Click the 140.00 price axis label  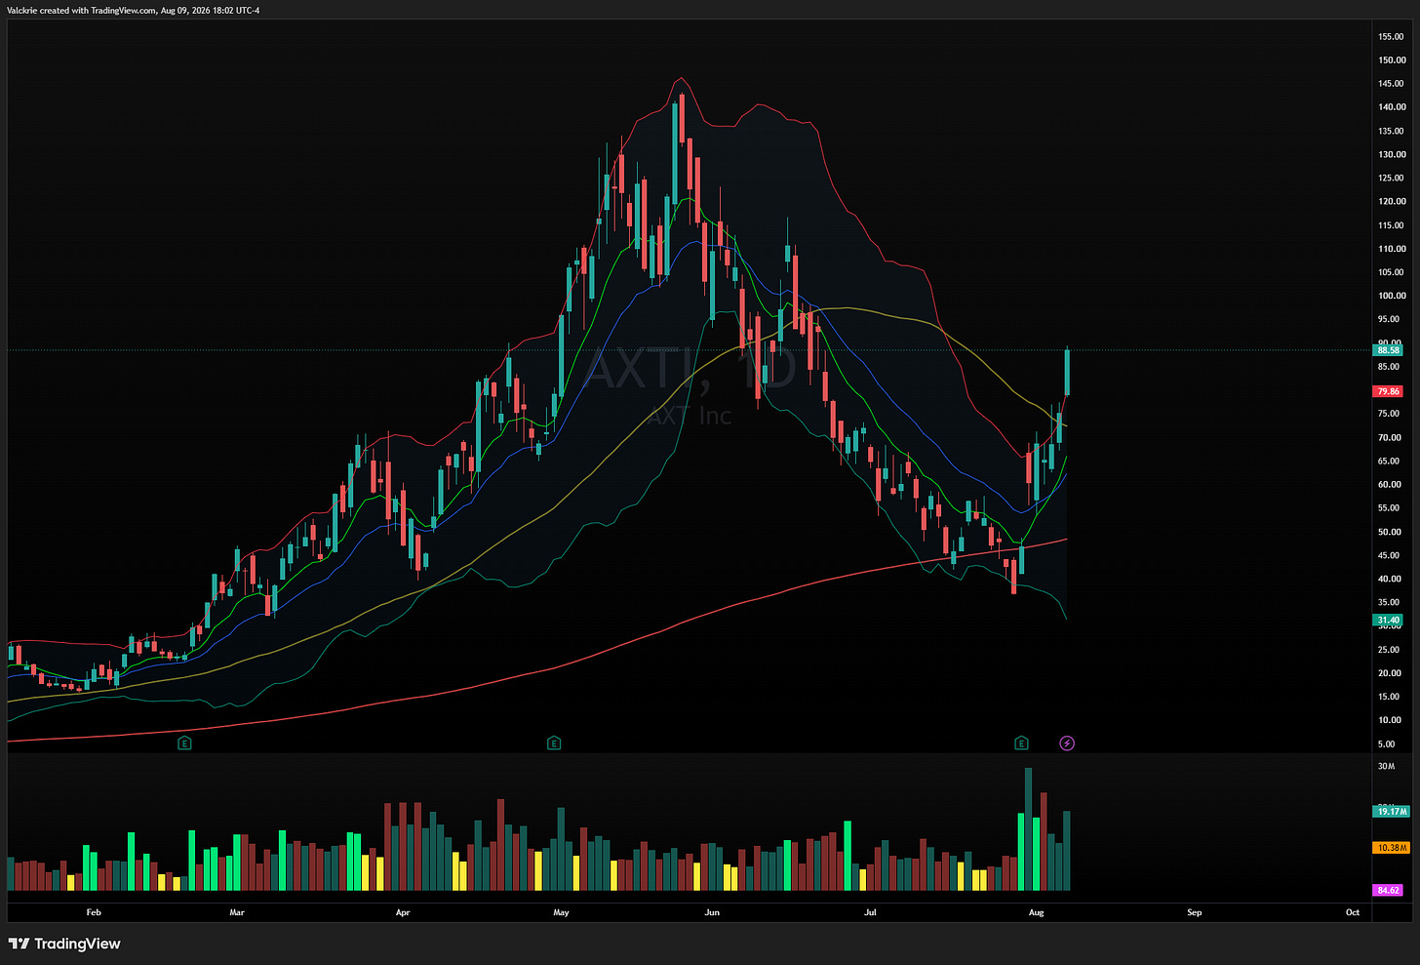point(1392,107)
